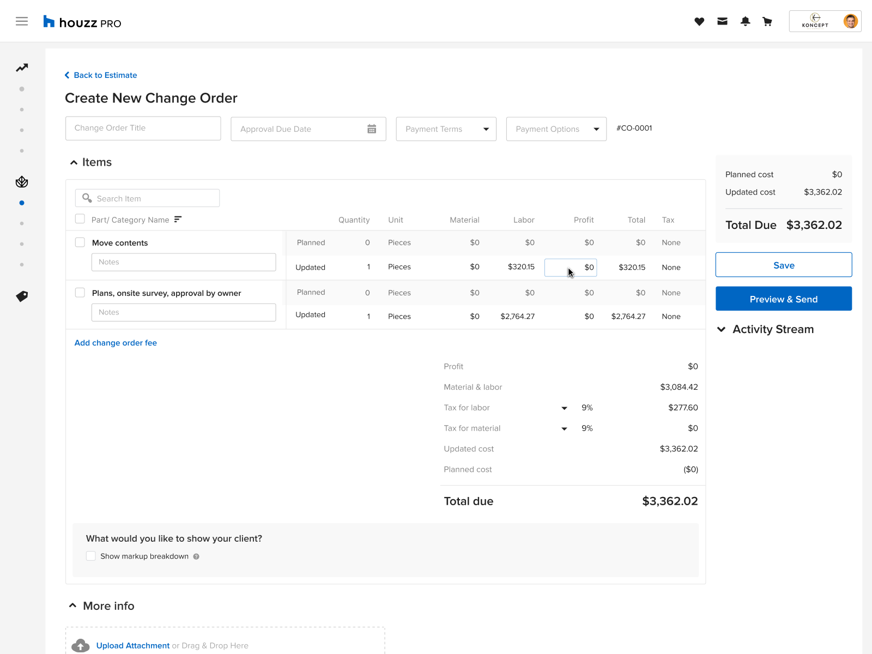
Task: Check the Move contents item checkbox
Action: (80, 243)
